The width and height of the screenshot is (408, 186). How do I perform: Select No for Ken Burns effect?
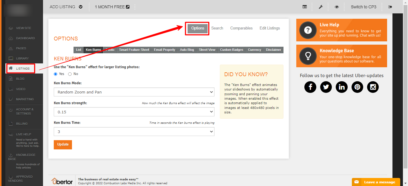[x=70, y=74]
